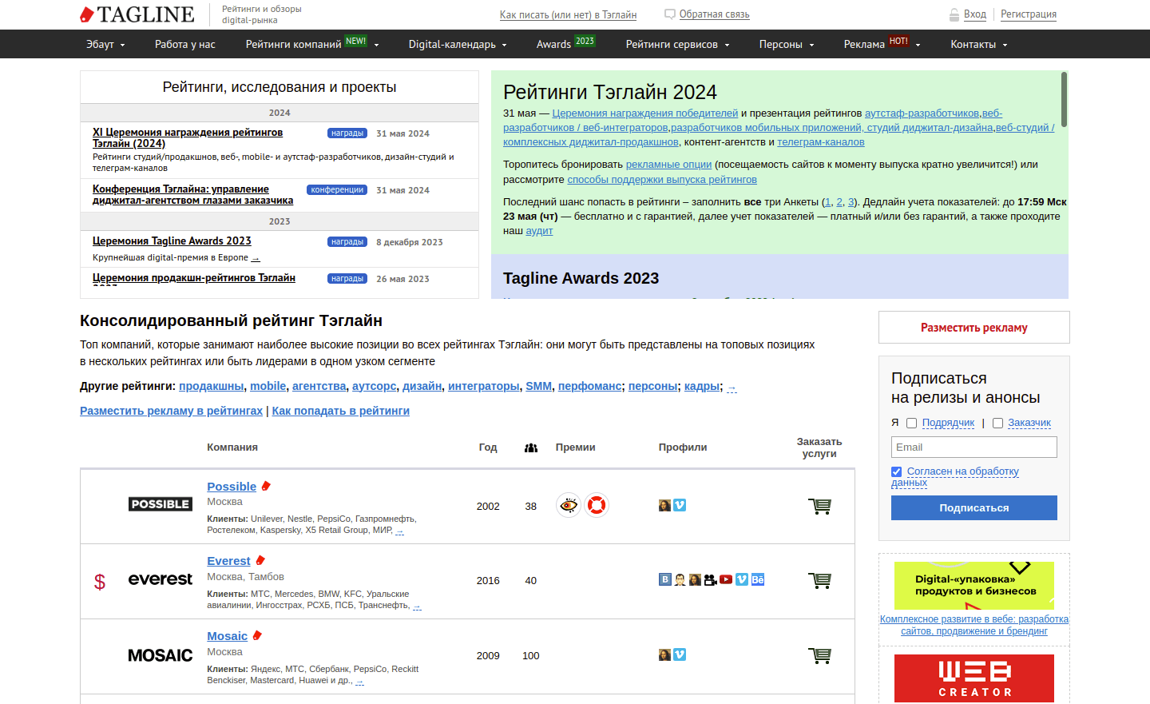Open the Vimeo profile icon for Mosaic

pyautogui.click(x=680, y=654)
